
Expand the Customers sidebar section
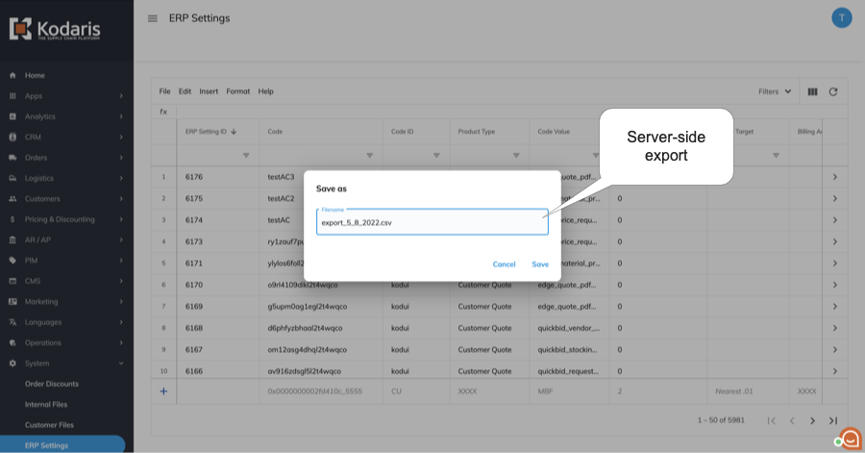[x=121, y=199]
